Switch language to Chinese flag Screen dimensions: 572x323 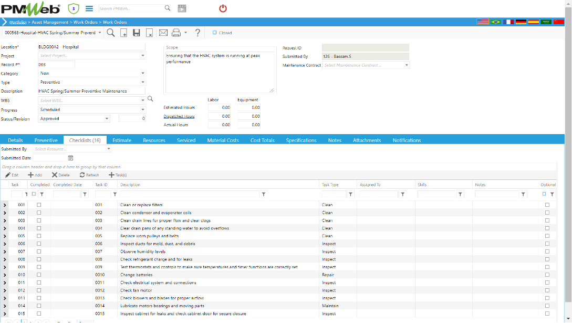coord(559,22)
